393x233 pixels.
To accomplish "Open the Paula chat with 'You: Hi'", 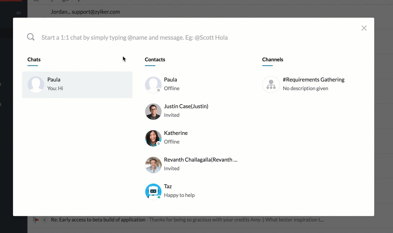I will point(77,84).
